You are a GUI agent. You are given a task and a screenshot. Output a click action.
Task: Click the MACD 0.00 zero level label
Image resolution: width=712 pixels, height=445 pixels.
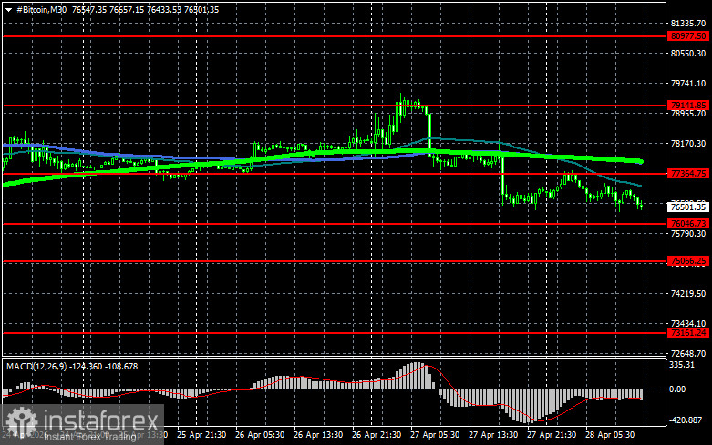pos(680,389)
